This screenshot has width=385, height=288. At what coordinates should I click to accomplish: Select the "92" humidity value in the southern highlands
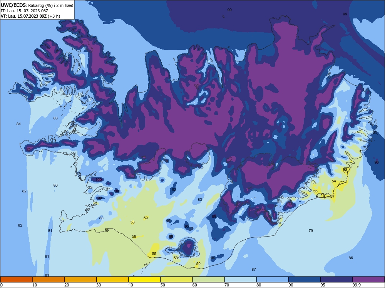(174, 190)
